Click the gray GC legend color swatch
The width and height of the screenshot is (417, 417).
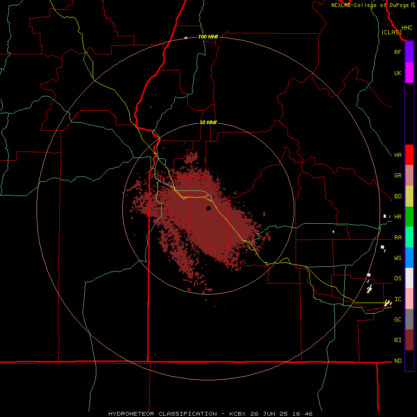pos(409,319)
